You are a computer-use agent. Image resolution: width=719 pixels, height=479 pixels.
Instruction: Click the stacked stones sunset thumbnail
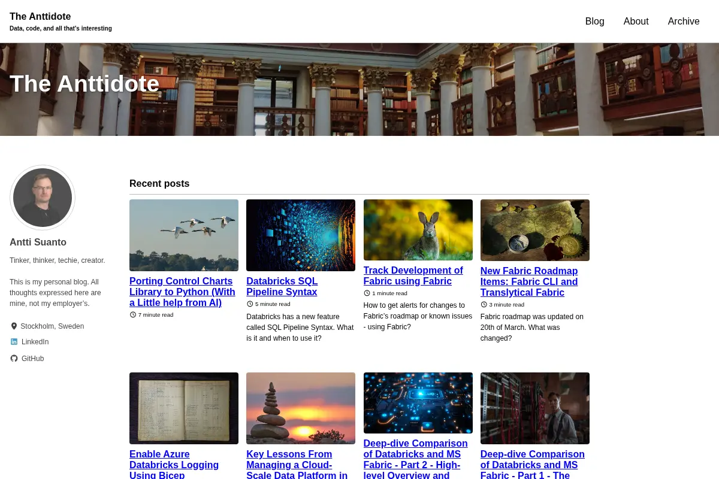tap(301, 408)
